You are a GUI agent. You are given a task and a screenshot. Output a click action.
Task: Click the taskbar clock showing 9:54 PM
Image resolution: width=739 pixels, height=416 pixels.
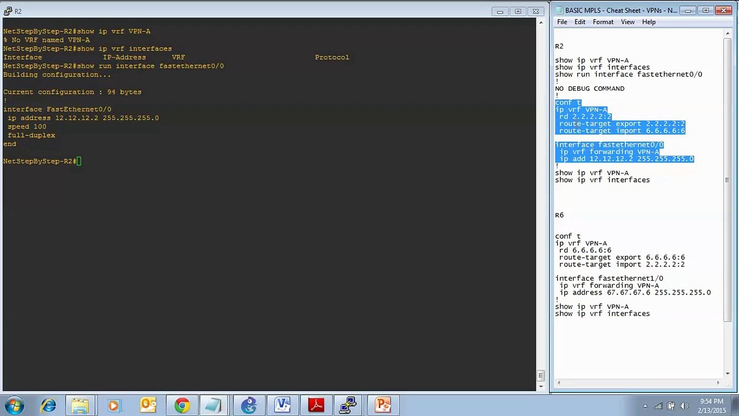pyautogui.click(x=711, y=406)
